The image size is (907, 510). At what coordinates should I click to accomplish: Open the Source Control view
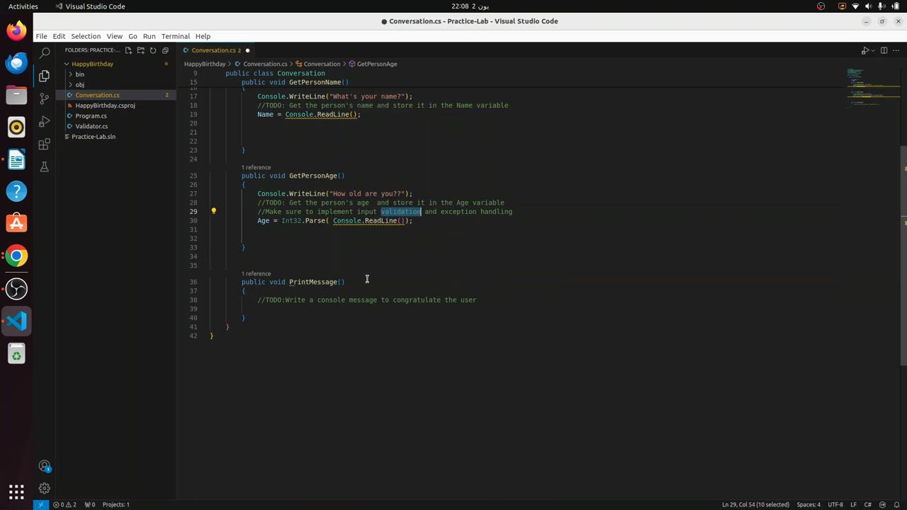(x=44, y=98)
